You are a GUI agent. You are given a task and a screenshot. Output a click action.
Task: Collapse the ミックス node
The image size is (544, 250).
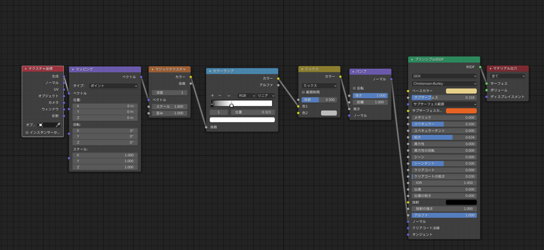tap(302, 69)
